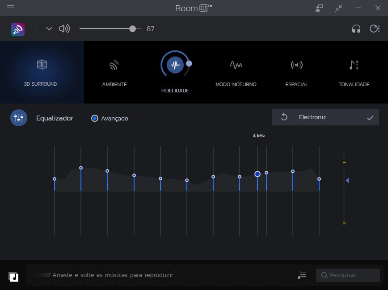Click the Pesquisar search field

348,275
